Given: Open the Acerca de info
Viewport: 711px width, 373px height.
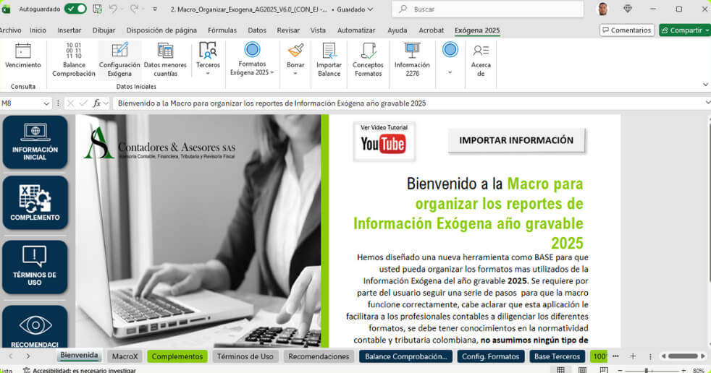Looking at the screenshot, I should click(481, 60).
